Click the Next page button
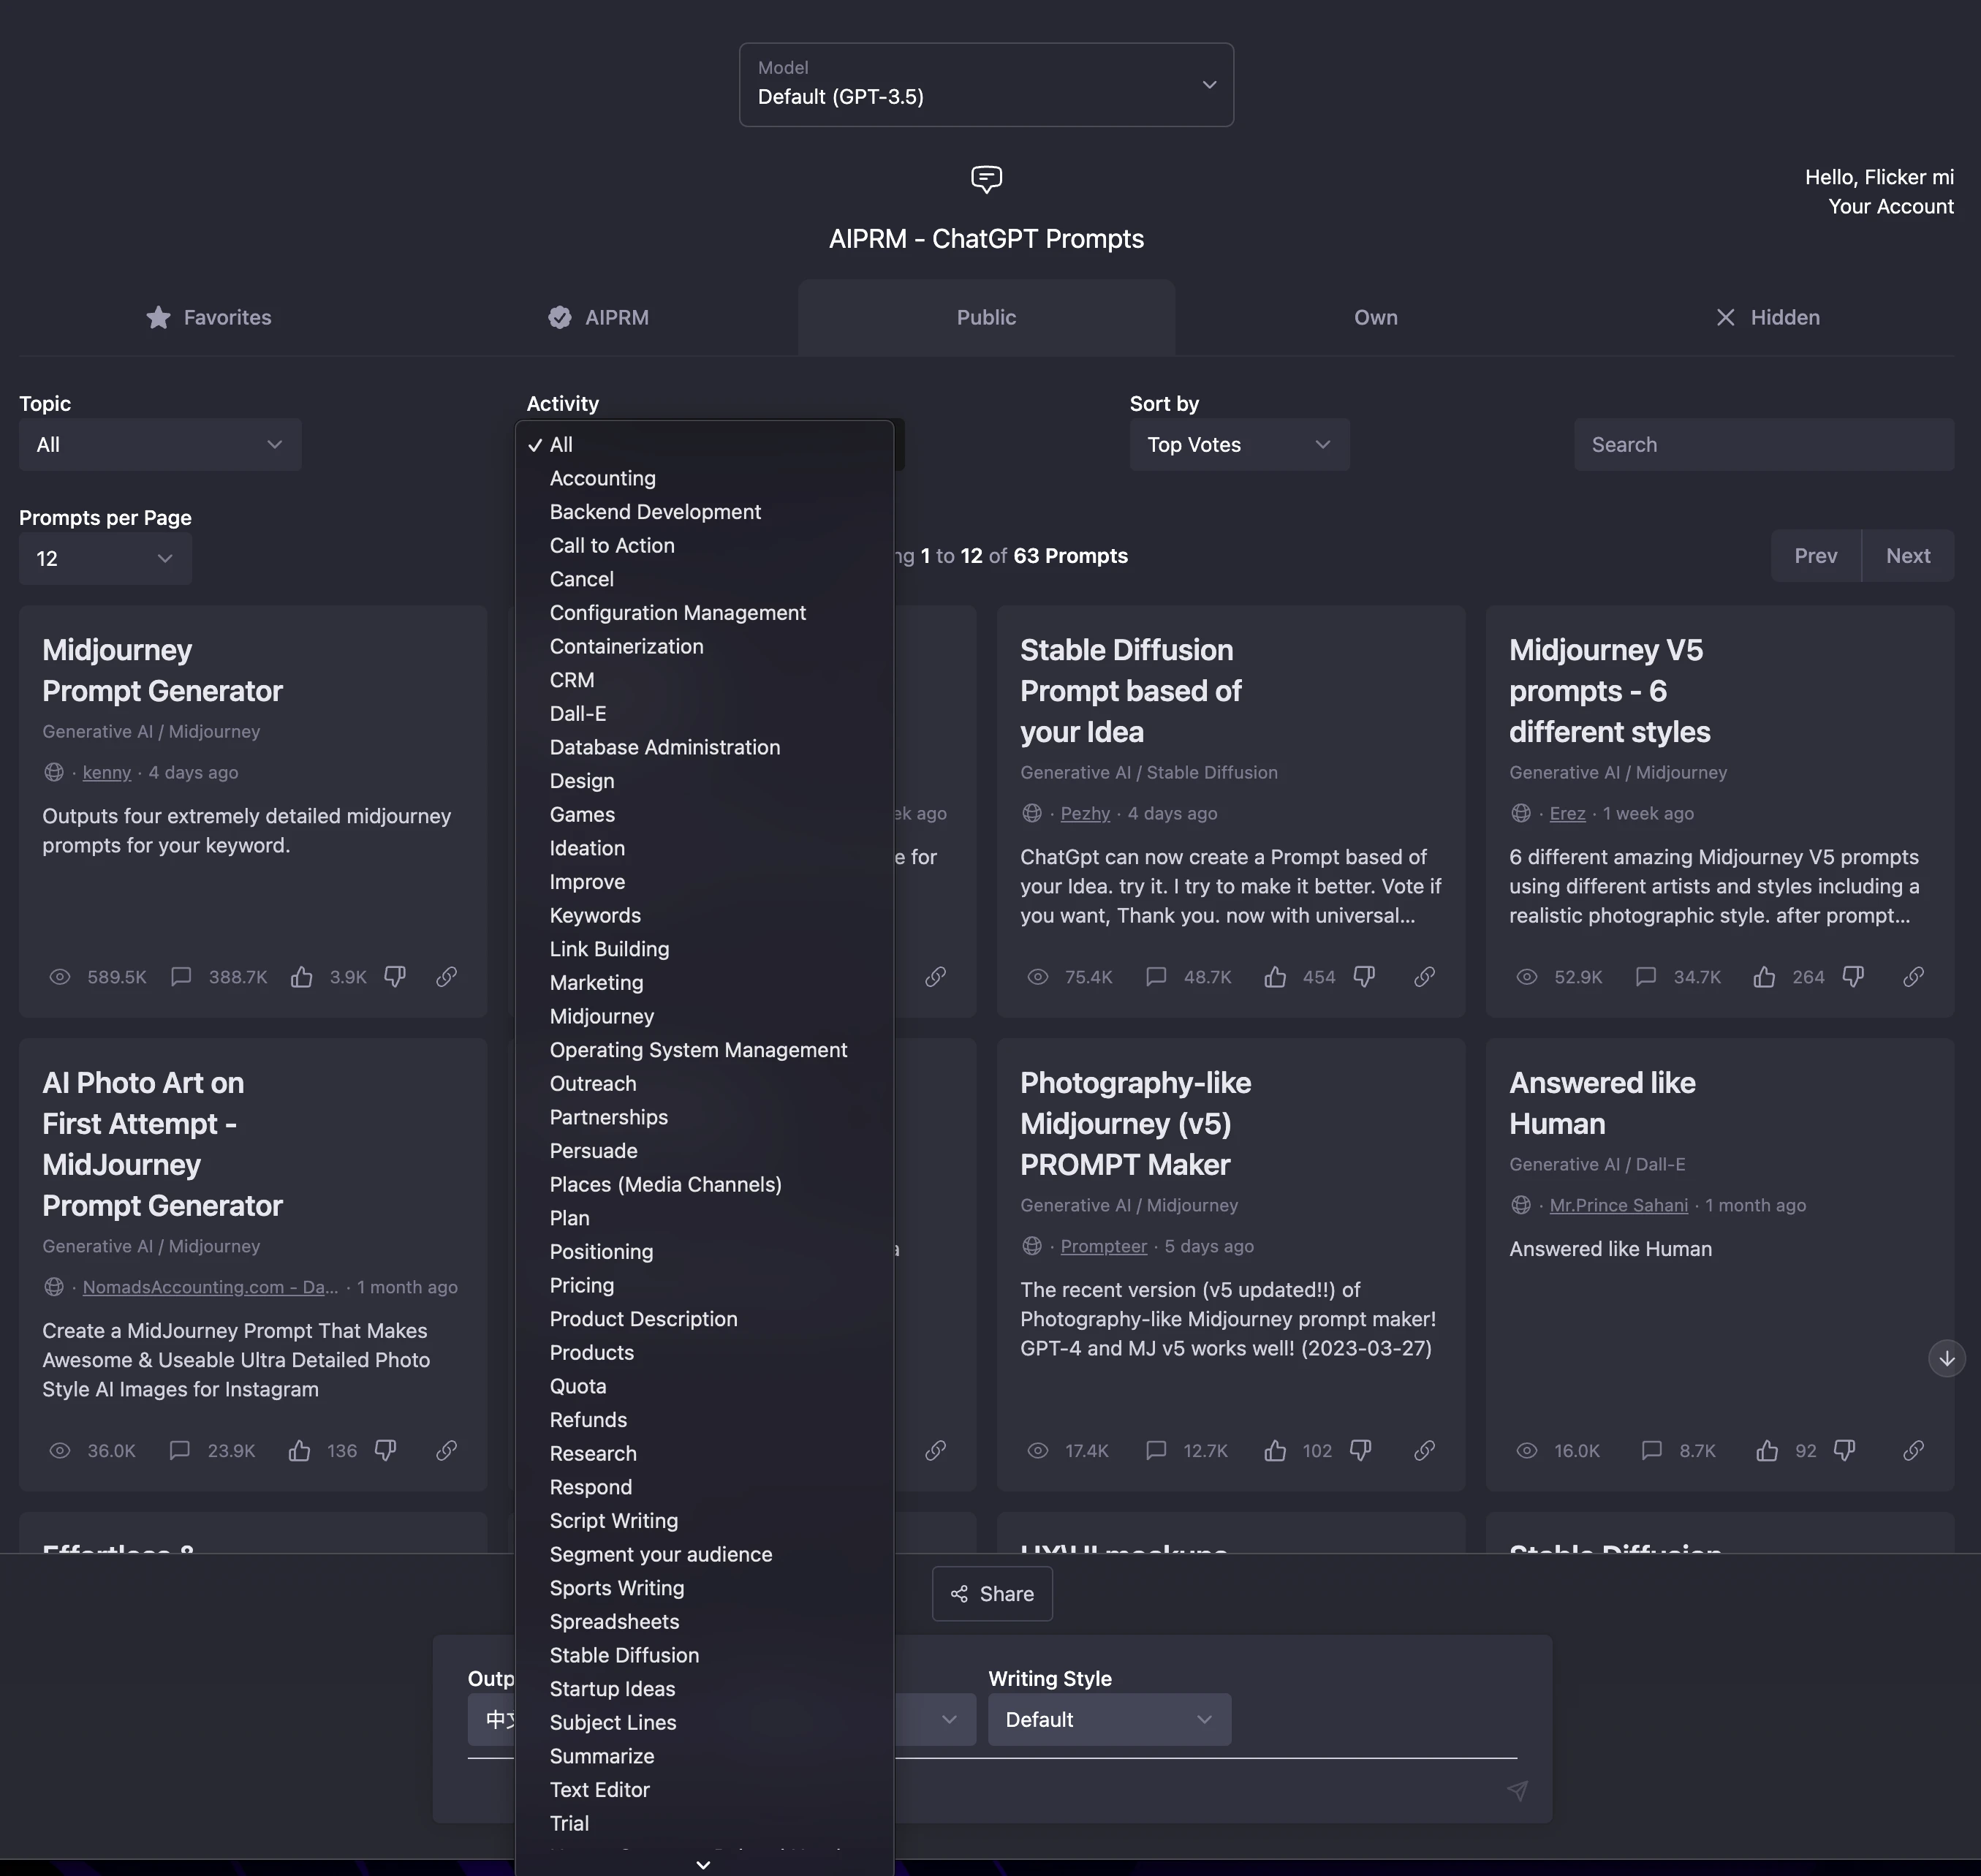Screen dimensions: 1981x1876 pos(1908,556)
